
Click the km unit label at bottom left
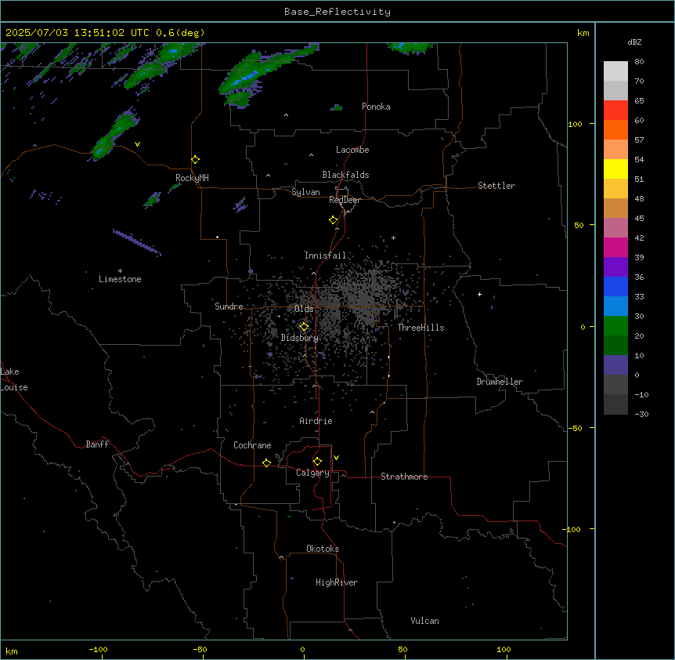[11, 651]
